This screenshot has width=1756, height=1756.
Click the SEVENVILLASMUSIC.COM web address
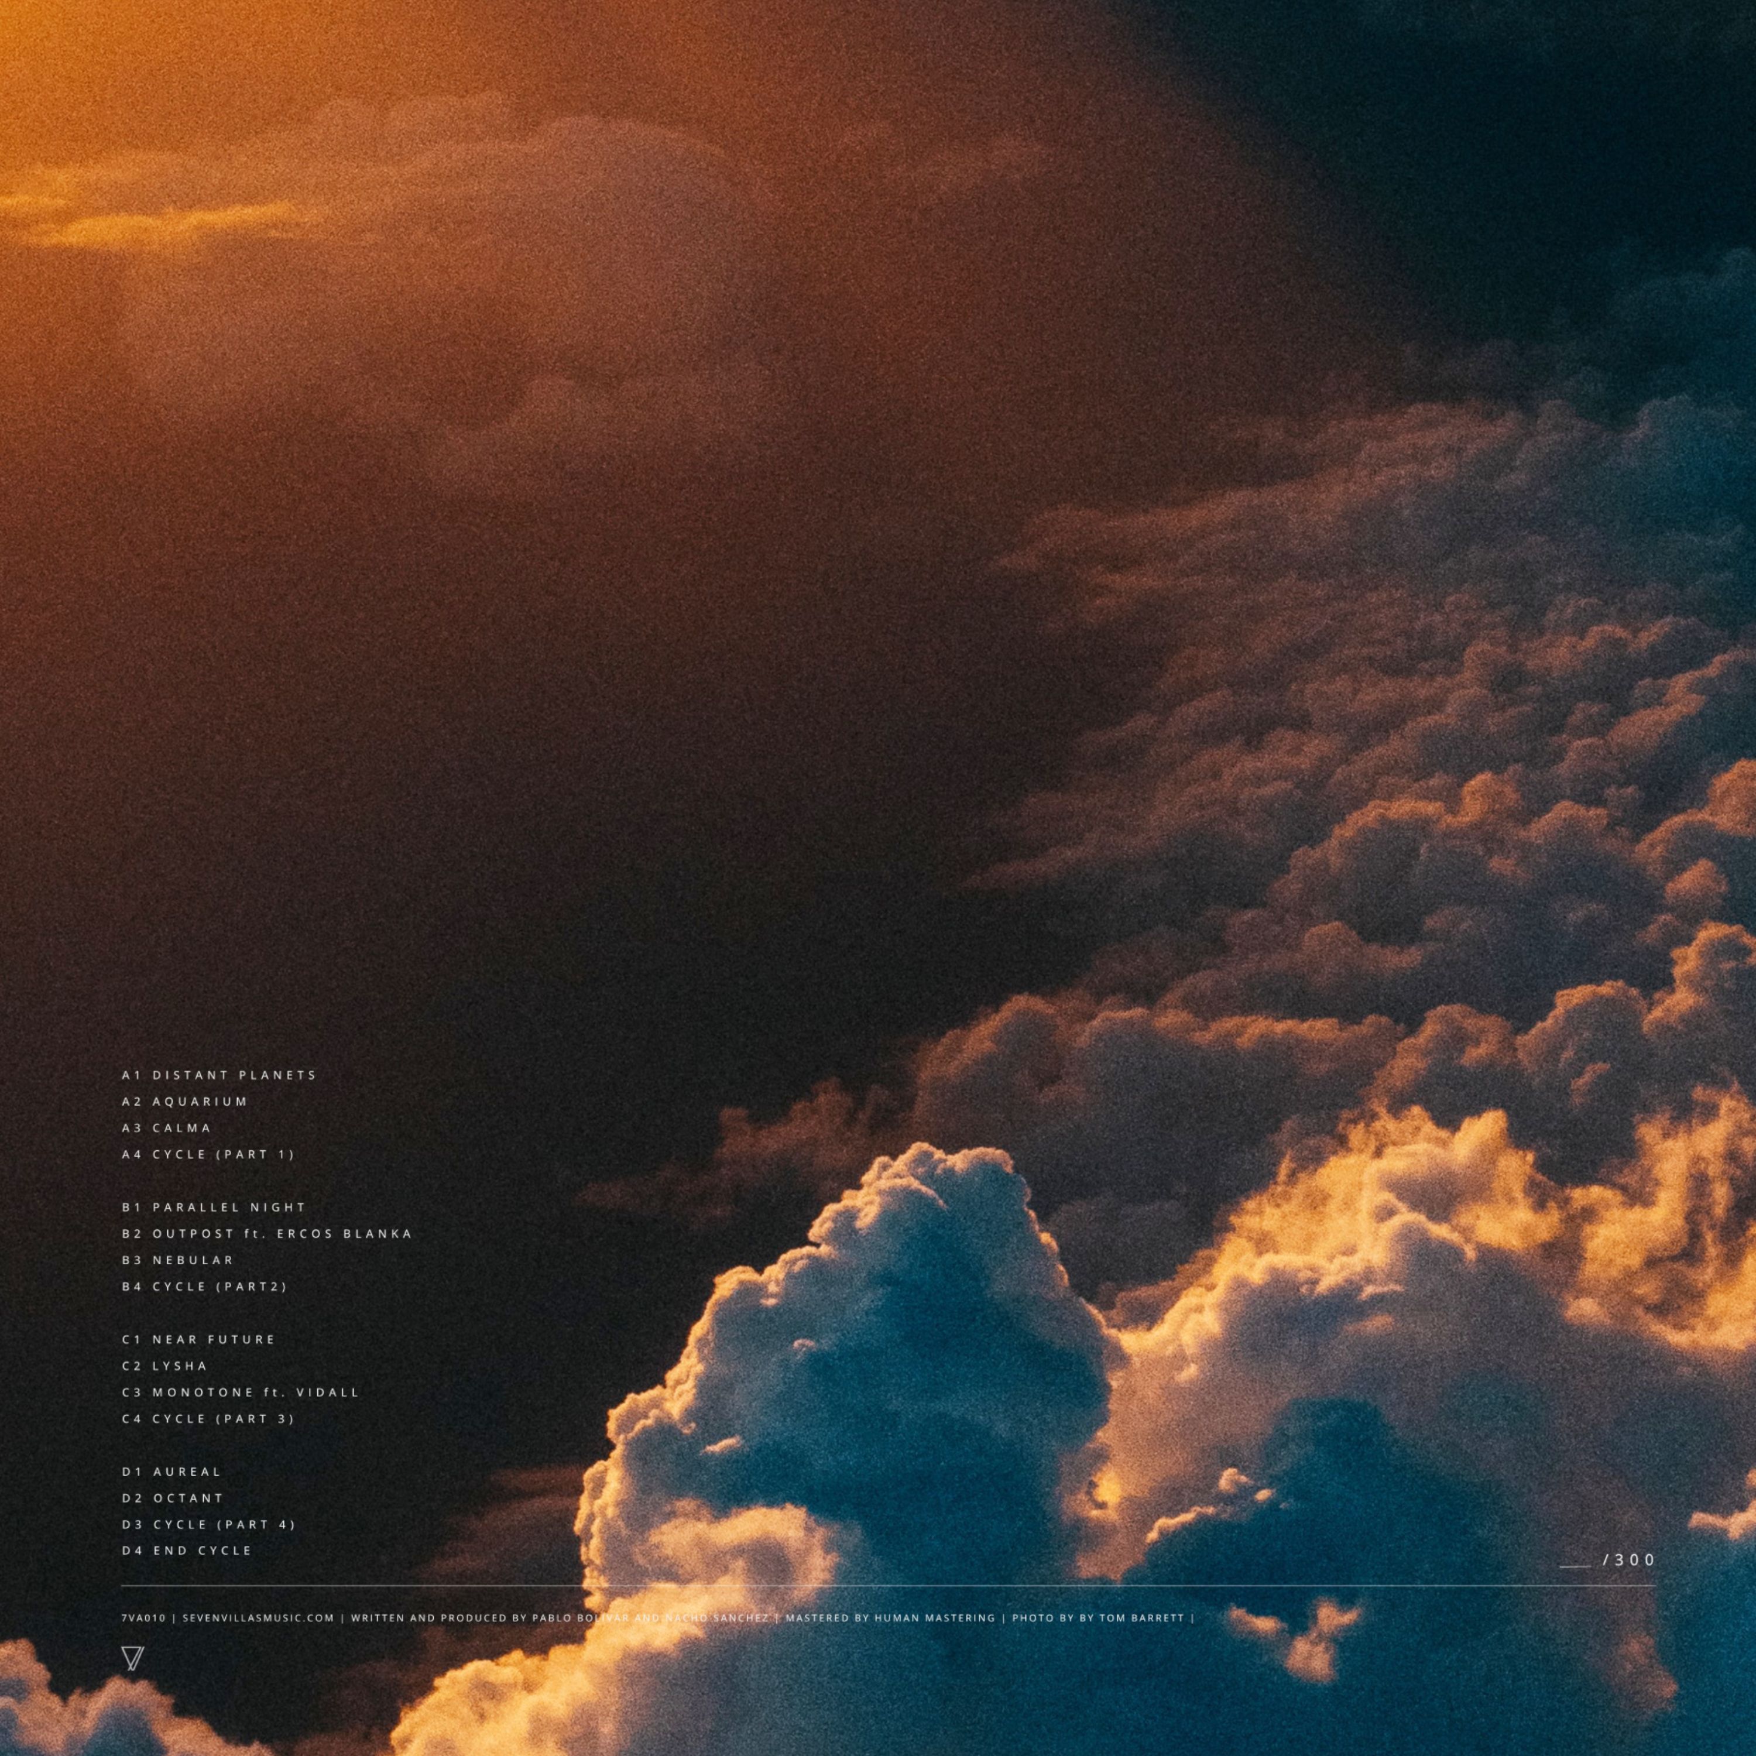258,1618
